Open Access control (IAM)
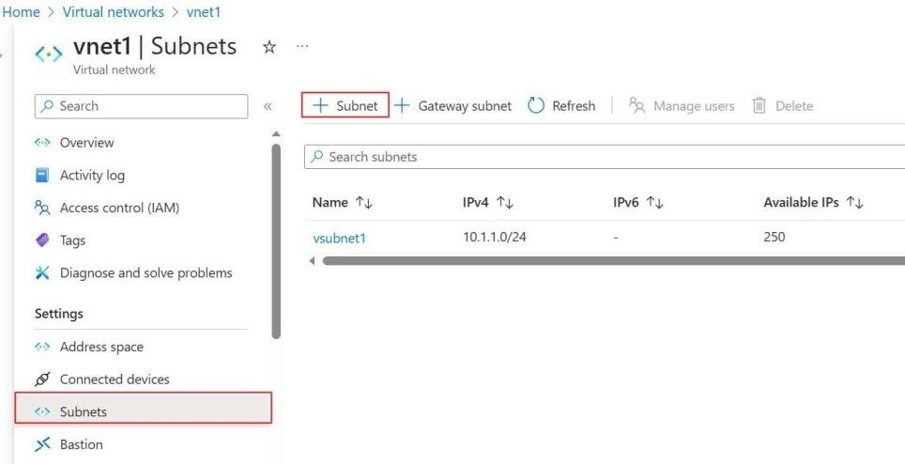This screenshot has height=464, width=905. point(118,208)
